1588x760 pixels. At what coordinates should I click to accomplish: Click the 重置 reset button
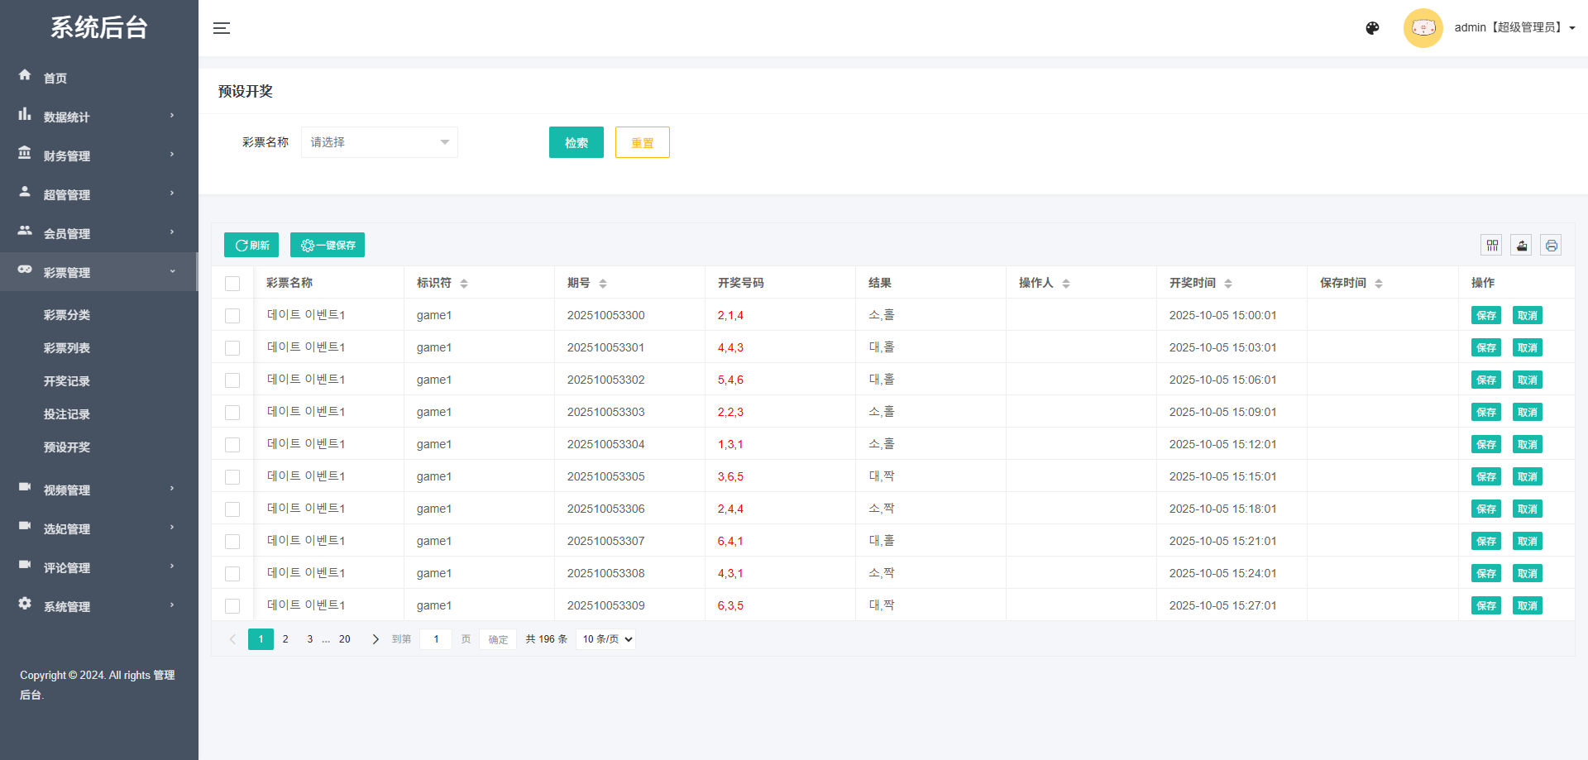[x=642, y=141]
